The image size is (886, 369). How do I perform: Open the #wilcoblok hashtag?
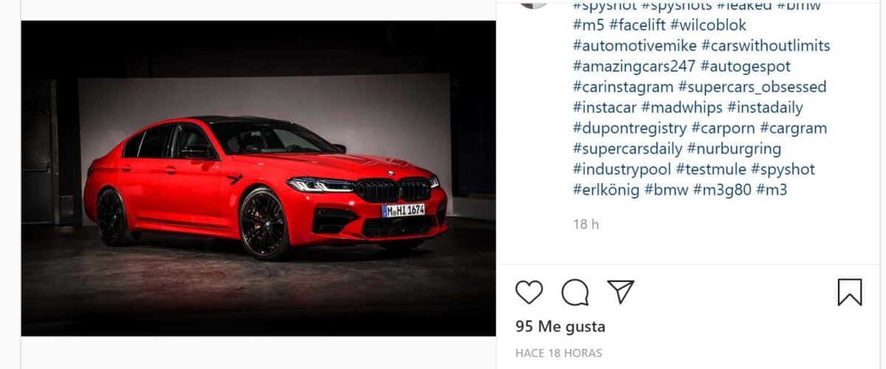click(708, 25)
